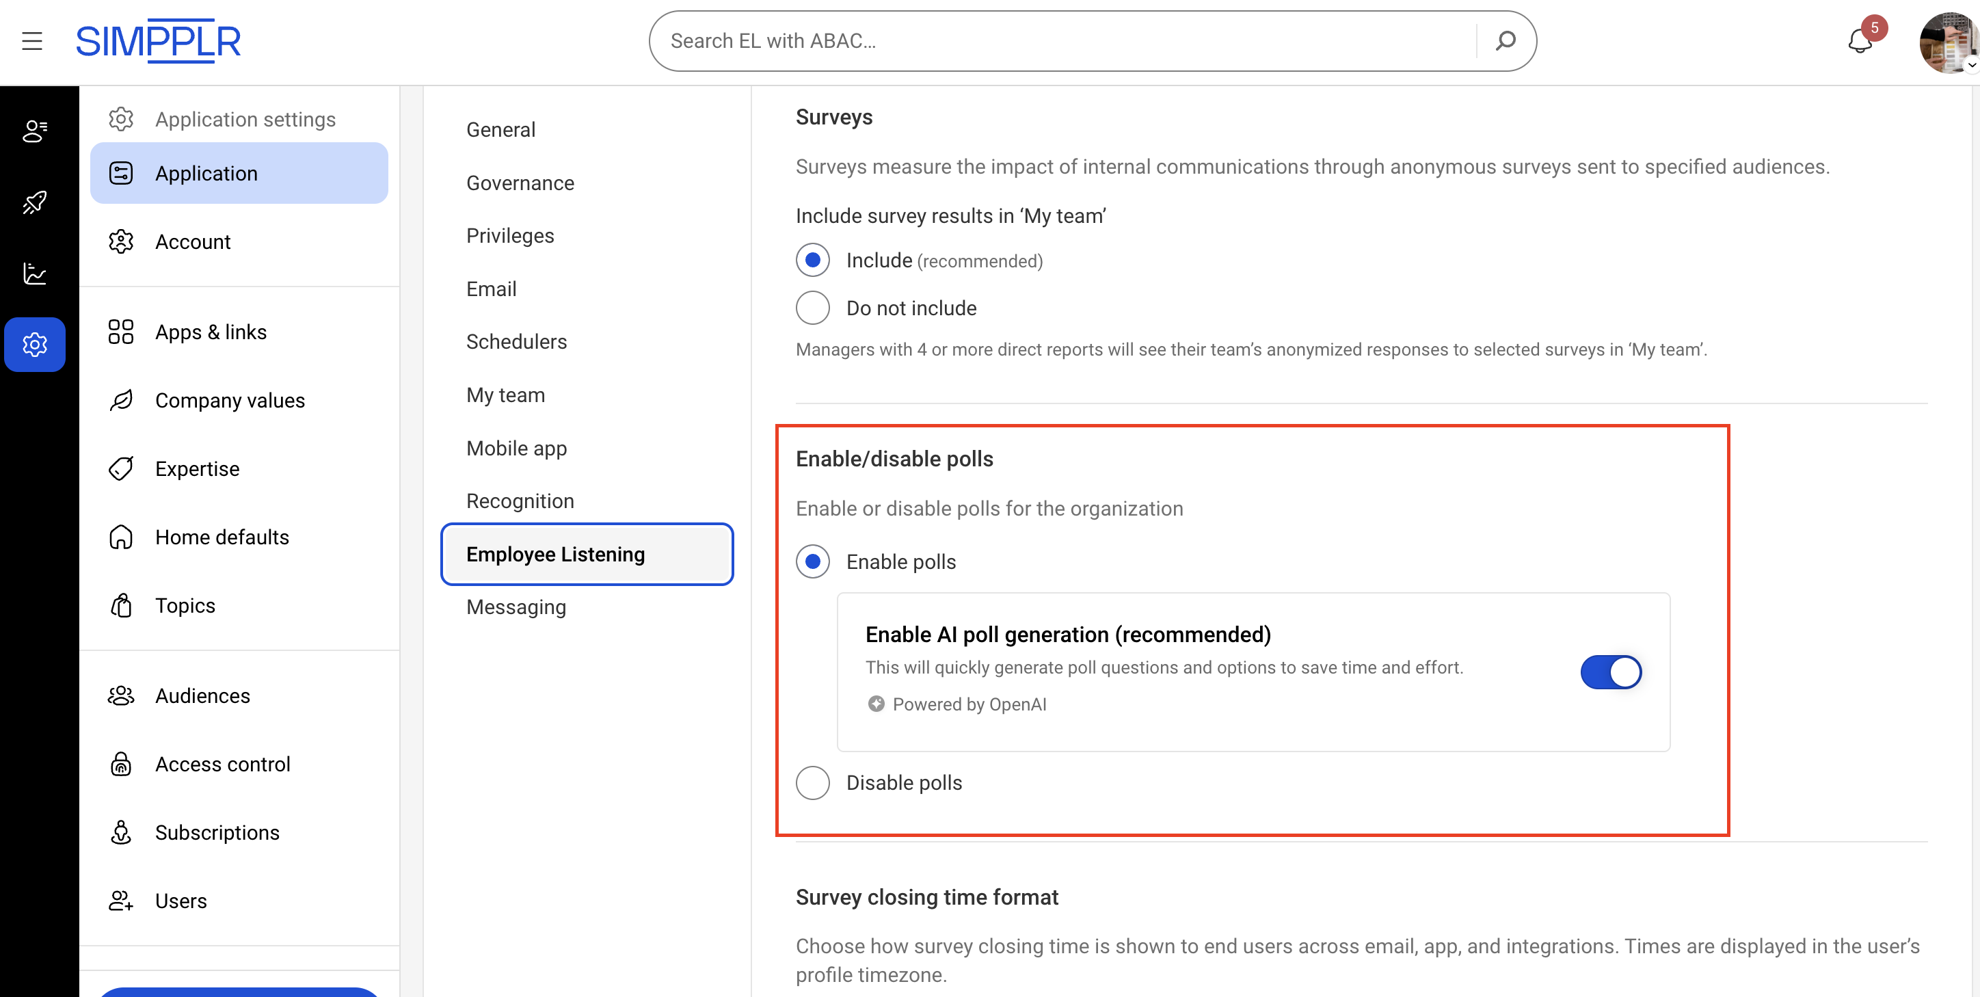Image resolution: width=1980 pixels, height=997 pixels.
Task: Click the Search EL with ABAC field
Action: coord(1060,41)
